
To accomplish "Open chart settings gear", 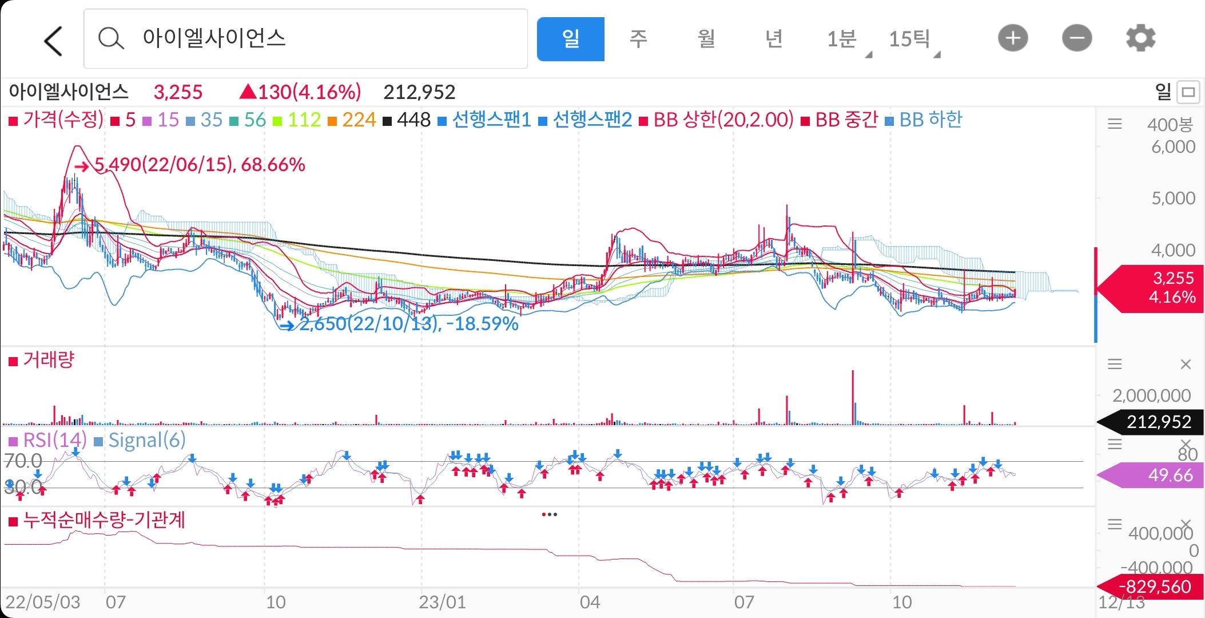I will click(1140, 38).
